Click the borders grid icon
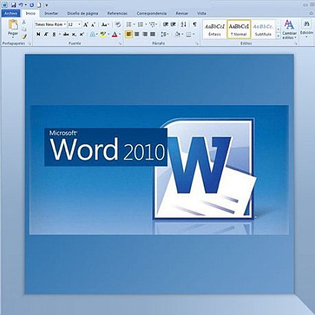The height and width of the screenshot is (315, 315). point(188,34)
